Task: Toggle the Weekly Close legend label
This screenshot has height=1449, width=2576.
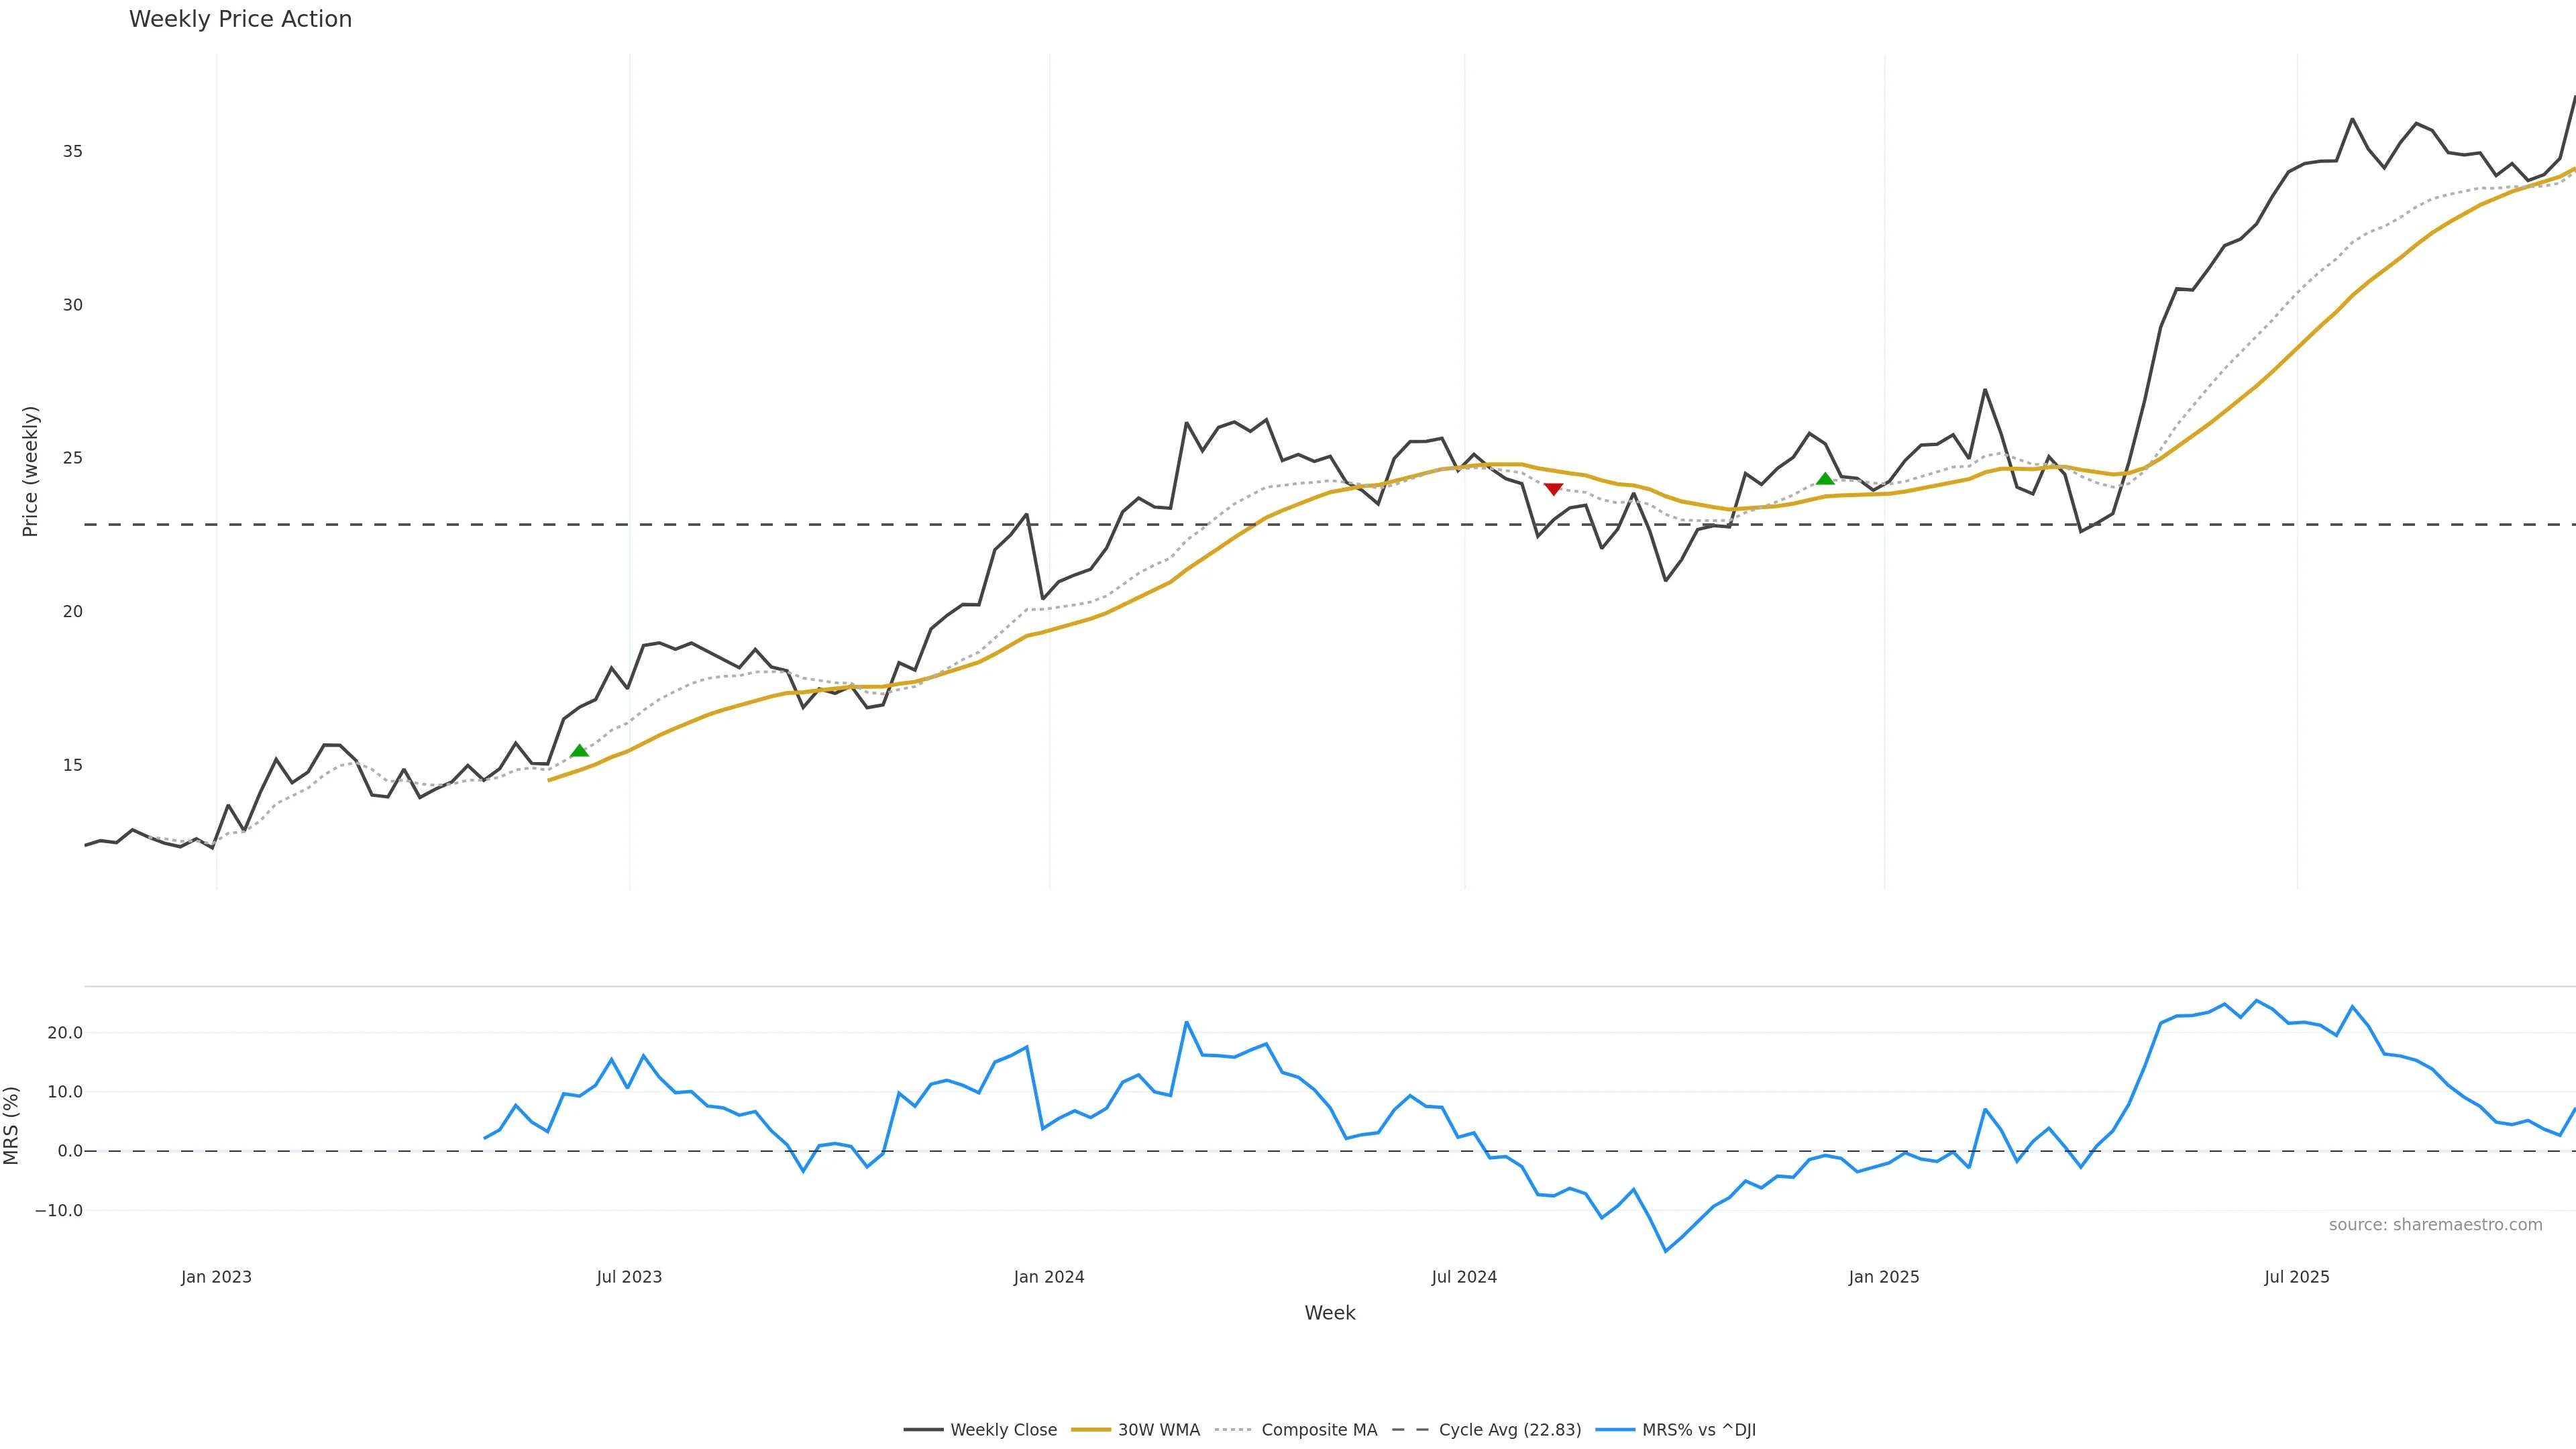Action: pos(1003,1430)
